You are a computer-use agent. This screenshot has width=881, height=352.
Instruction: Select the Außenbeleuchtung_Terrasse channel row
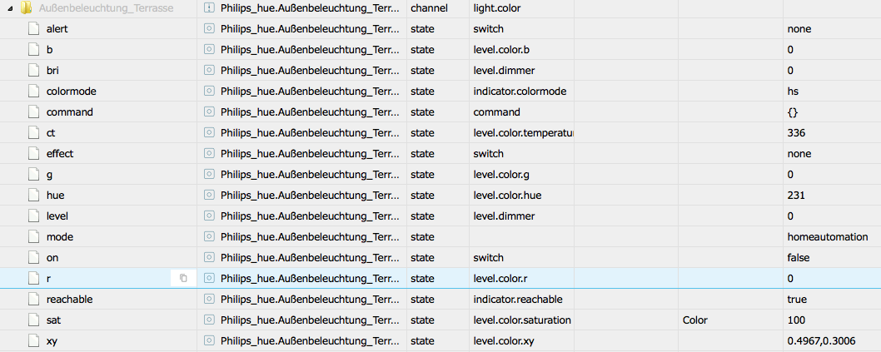click(440, 8)
